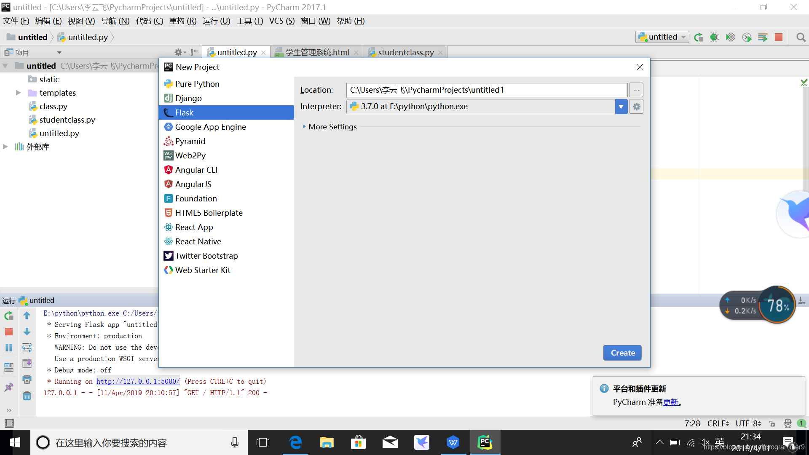This screenshot has width=809, height=455.
Task: Expand the templates folder
Action: click(x=18, y=93)
